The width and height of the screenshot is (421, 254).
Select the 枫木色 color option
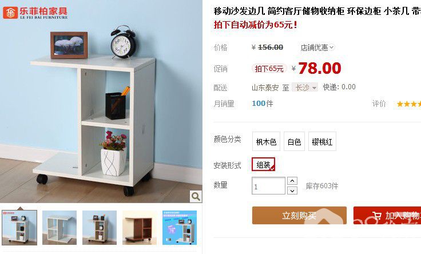[x=266, y=141]
